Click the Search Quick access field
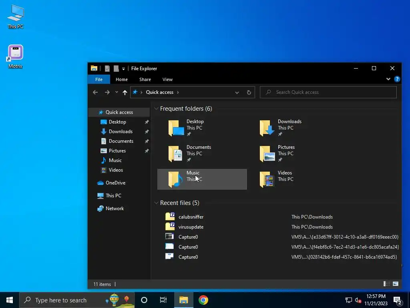The width and height of the screenshot is (410, 308). pyautogui.click(x=328, y=92)
